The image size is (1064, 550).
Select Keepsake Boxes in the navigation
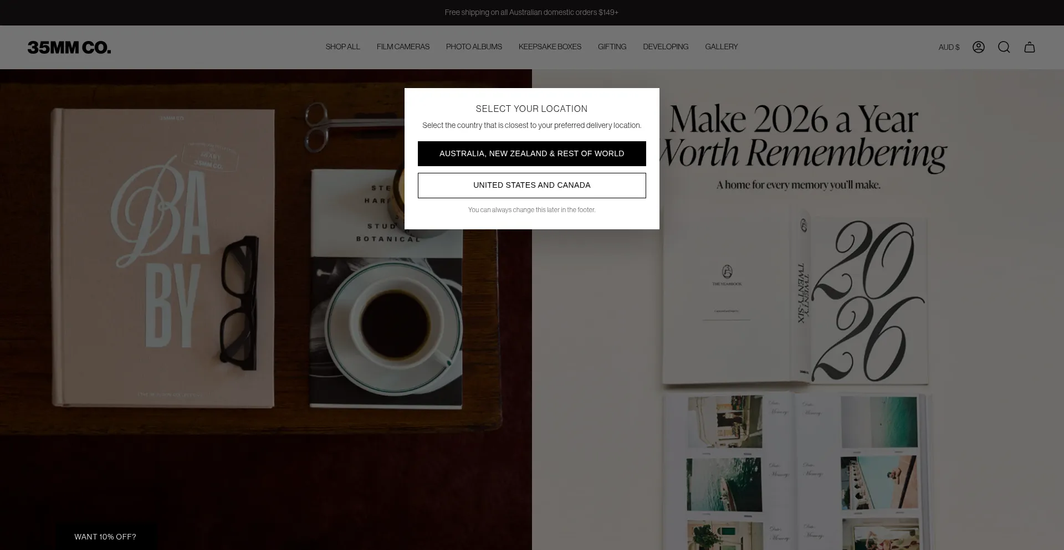[x=550, y=47]
